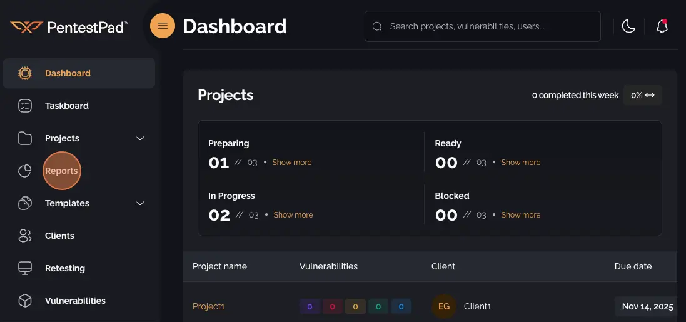
Task: Click the yellow vulnerability count badge
Action: (355, 307)
